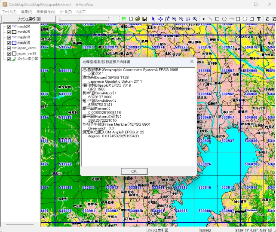276x232 pixels.
Task: Toggle the メッシュ索引図 layer checkbox
Action: tap(9, 59)
